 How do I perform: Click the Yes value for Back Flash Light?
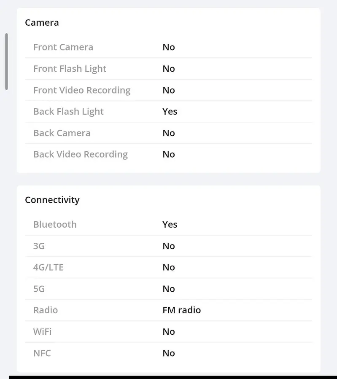(x=170, y=112)
